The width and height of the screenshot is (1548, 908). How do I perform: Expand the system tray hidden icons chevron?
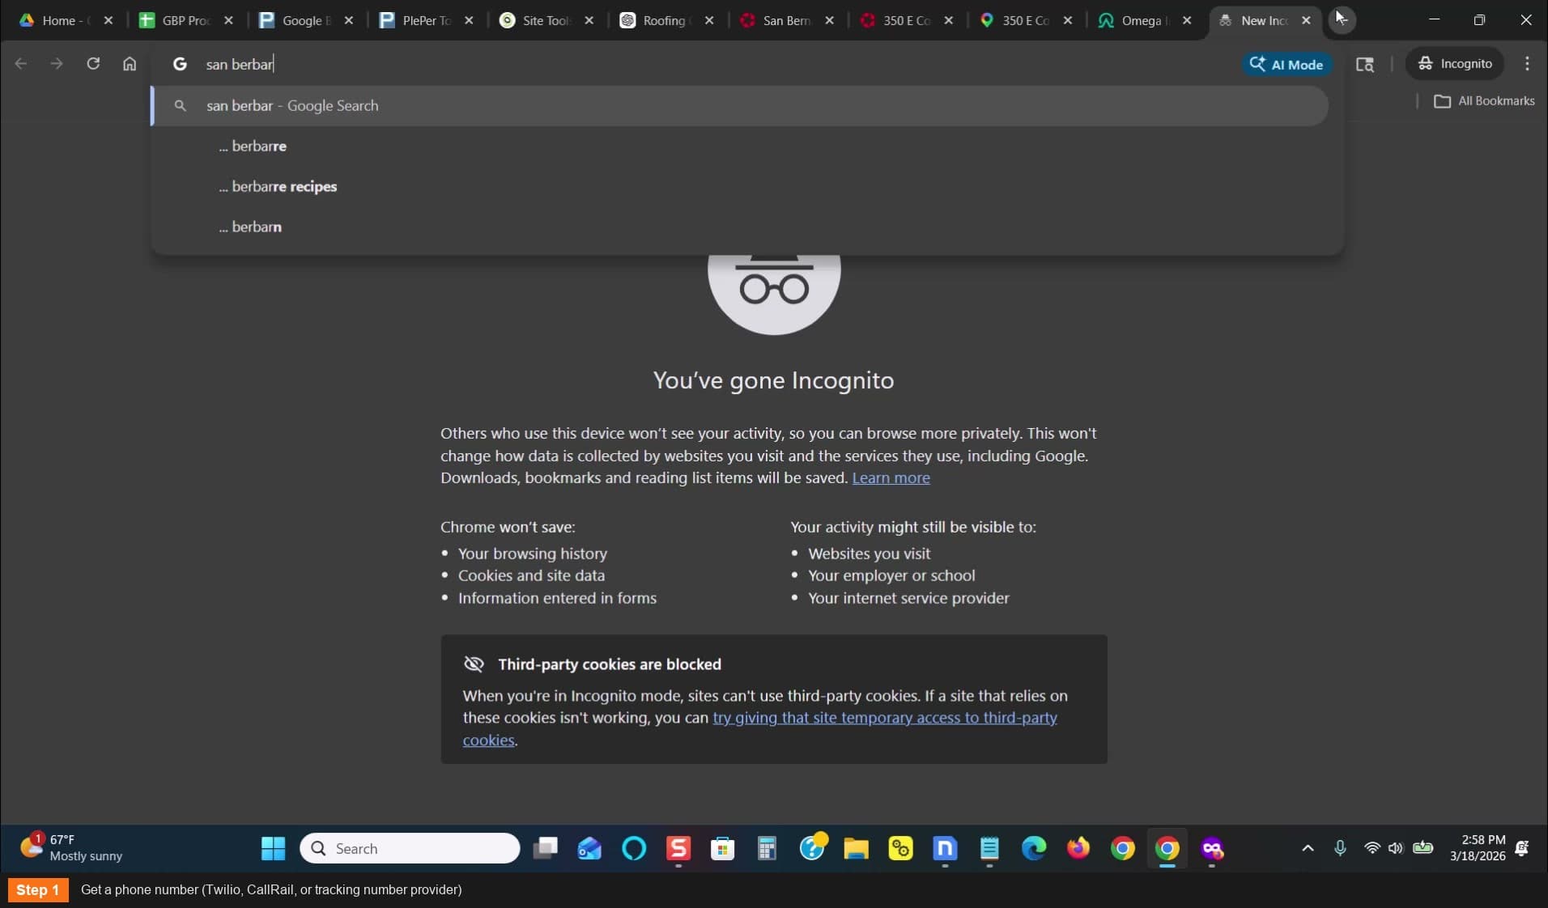pos(1308,848)
